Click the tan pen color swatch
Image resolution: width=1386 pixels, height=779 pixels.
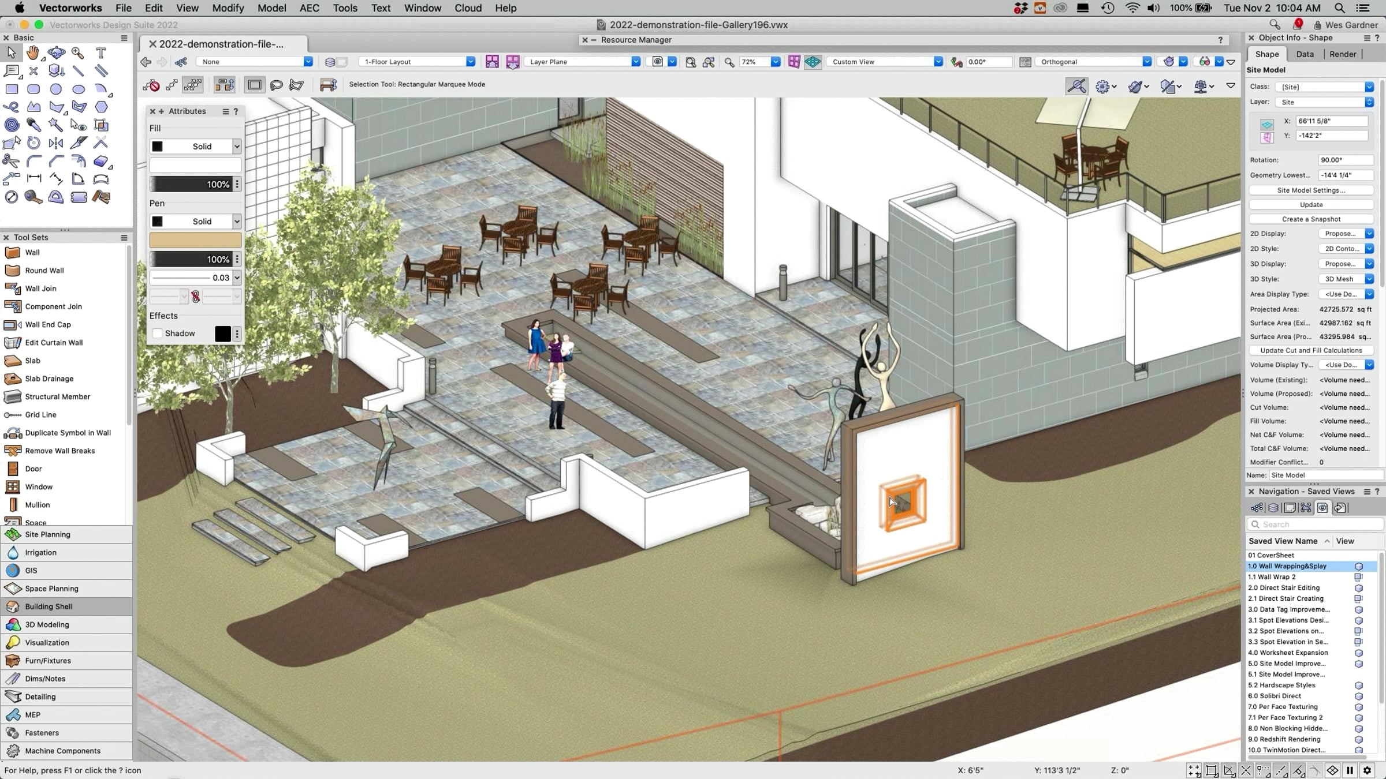click(195, 240)
